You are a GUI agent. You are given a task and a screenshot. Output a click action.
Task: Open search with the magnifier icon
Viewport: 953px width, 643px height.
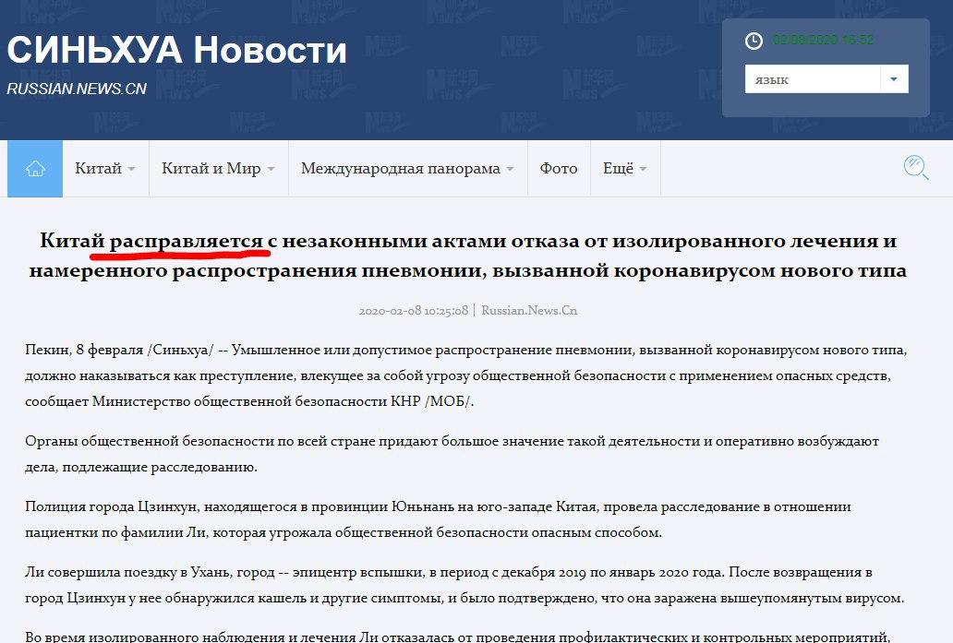point(915,167)
